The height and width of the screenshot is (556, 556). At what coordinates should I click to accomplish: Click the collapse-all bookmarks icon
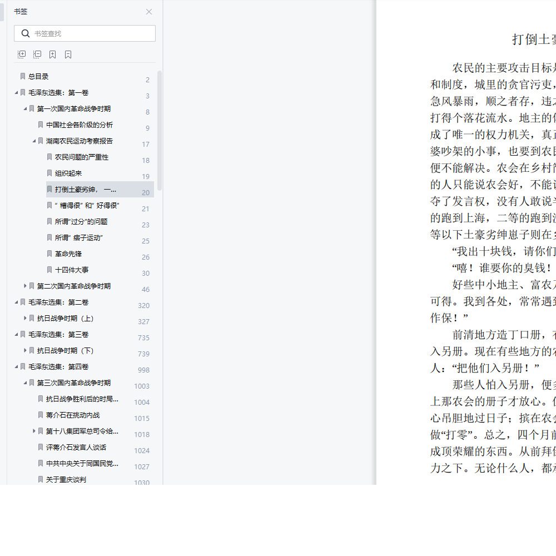37,54
